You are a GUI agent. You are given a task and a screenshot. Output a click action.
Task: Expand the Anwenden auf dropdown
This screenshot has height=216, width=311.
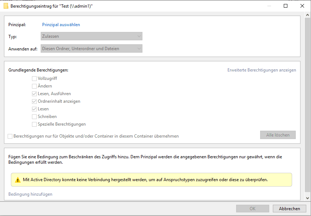92,49
